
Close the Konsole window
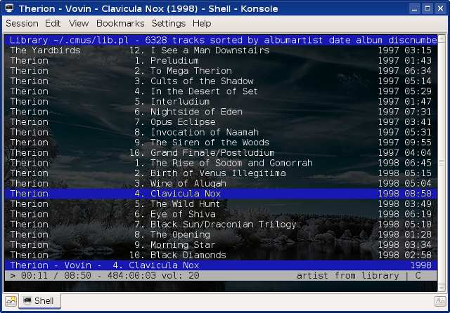pos(441,8)
